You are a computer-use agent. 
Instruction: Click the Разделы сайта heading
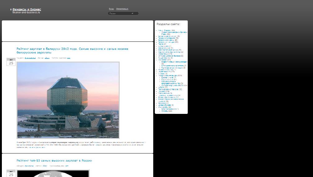pyautogui.click(x=168, y=24)
